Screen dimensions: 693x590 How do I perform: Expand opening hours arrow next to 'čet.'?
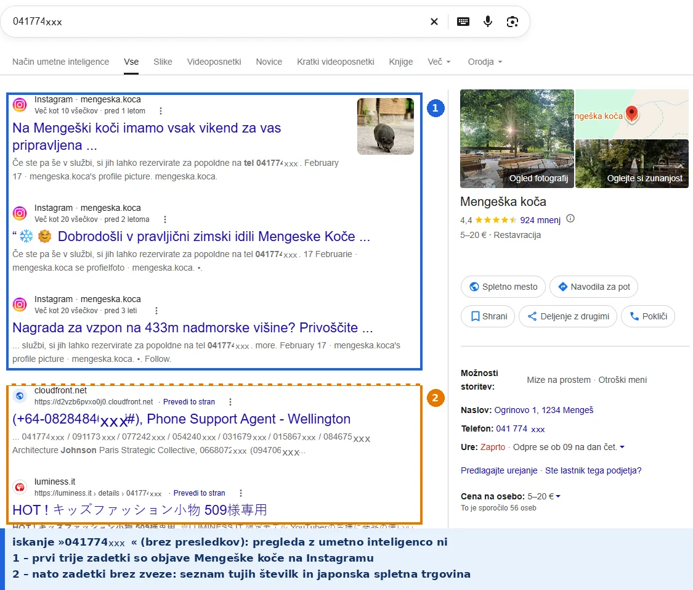click(622, 447)
